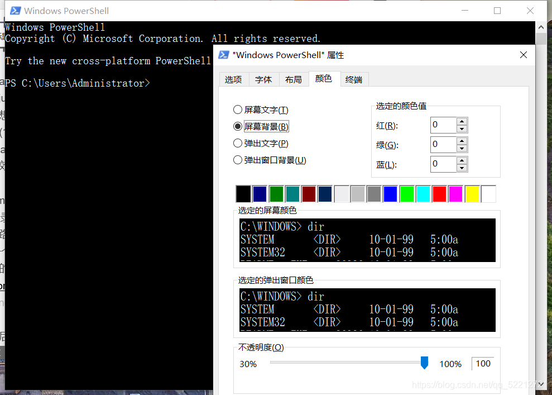The height and width of the screenshot is (395, 552).
Task: Select 屏幕文字 radio button
Action: click(x=238, y=110)
